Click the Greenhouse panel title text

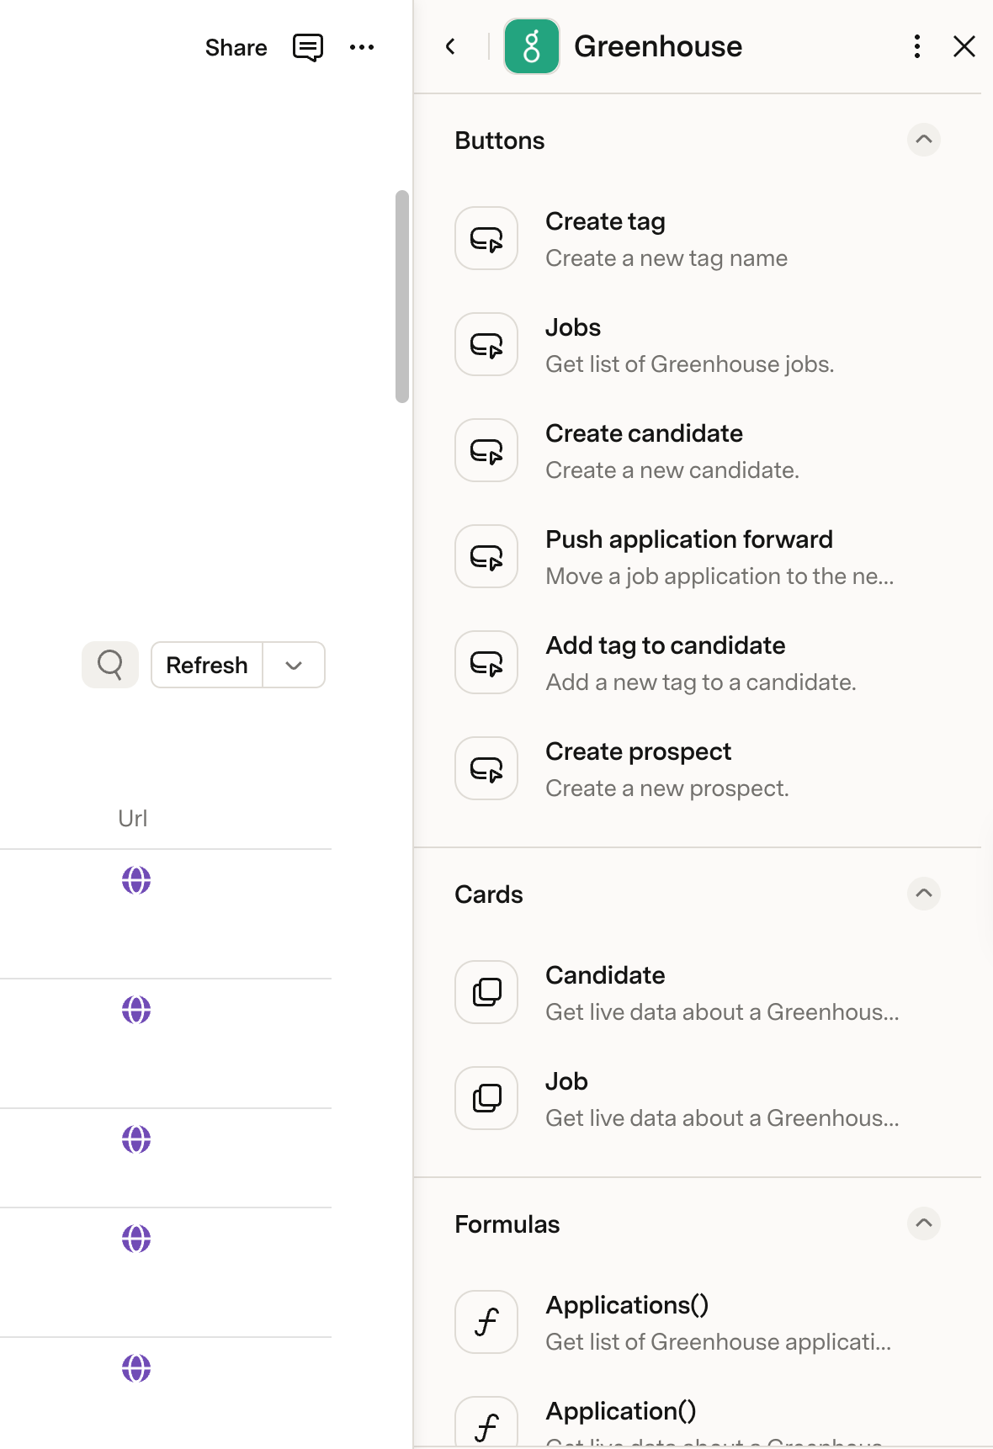pos(658,46)
